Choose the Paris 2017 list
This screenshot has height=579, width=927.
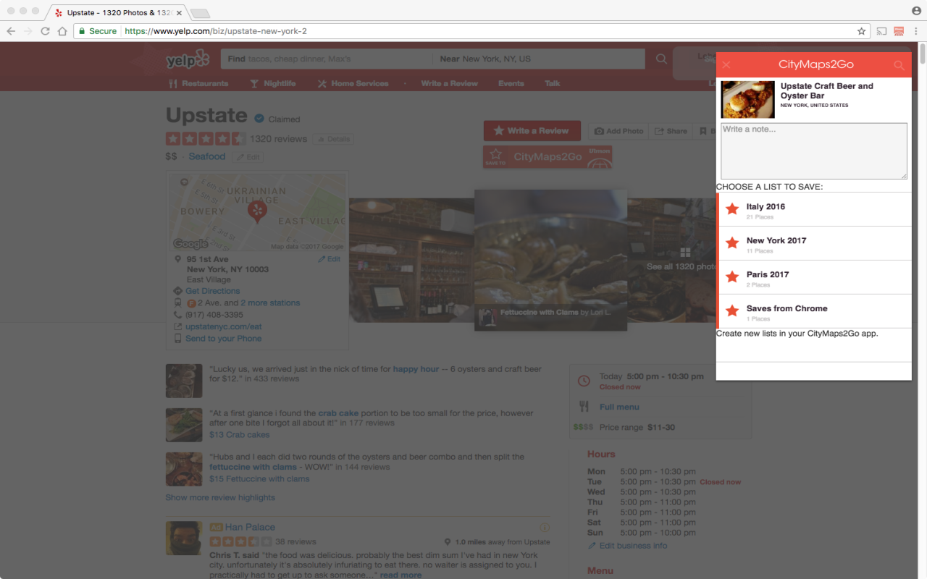coord(814,278)
